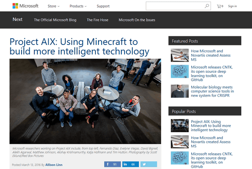Click featured CNTK toolkit thumbnail
This screenshot has width=252, height=169.
click(180, 71)
